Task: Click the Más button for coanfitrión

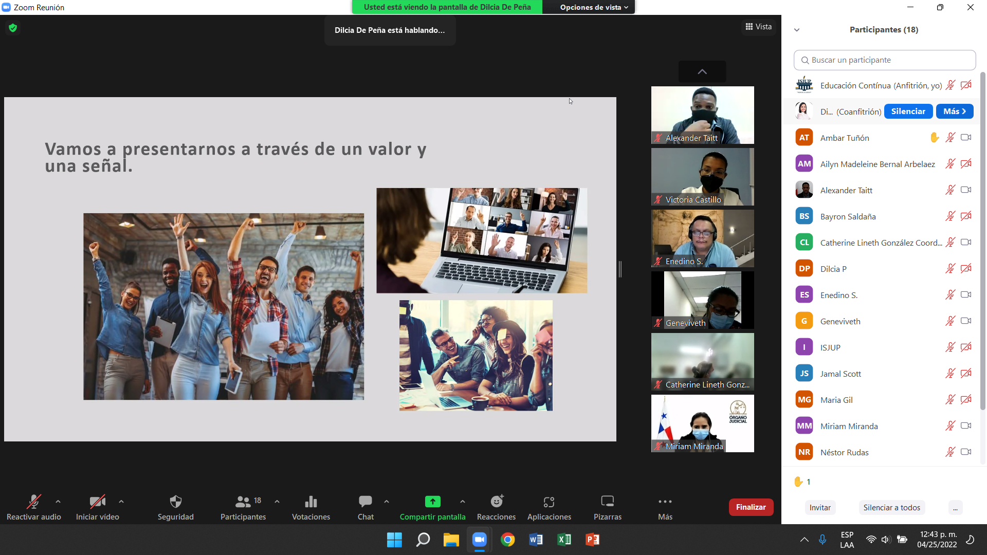Action: [x=955, y=112]
